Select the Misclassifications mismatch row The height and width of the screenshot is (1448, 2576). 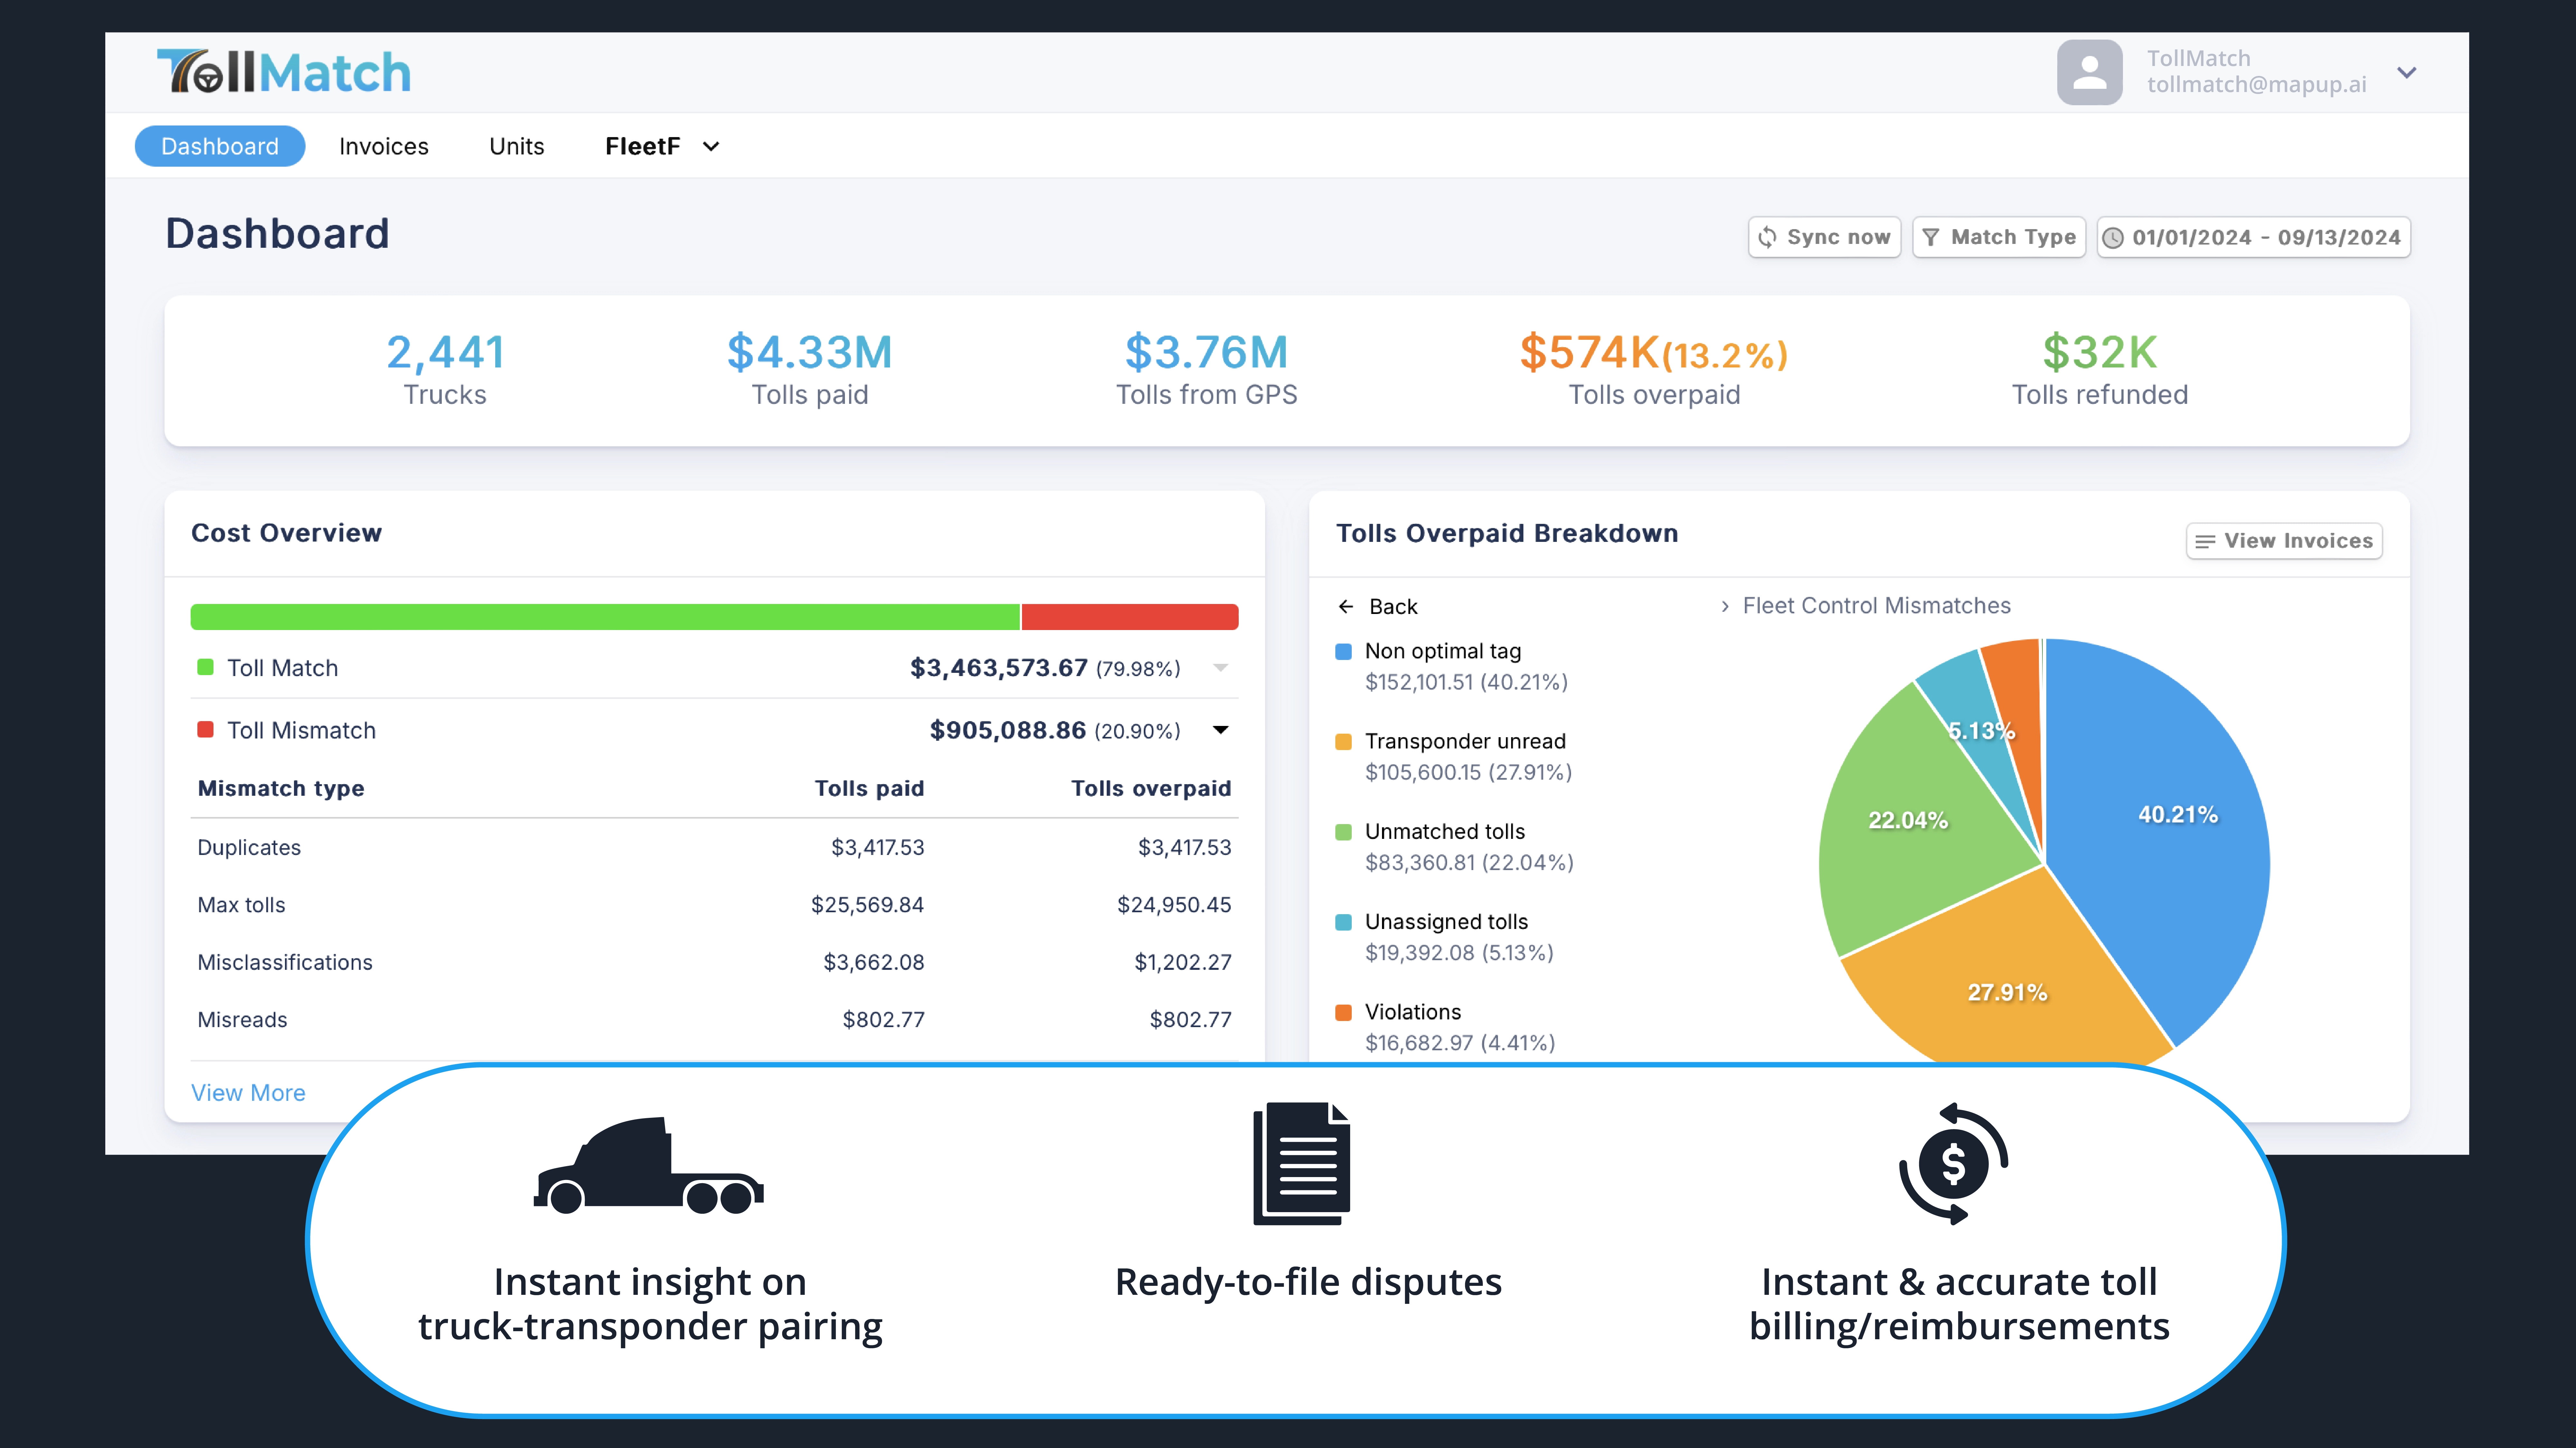click(x=714, y=962)
